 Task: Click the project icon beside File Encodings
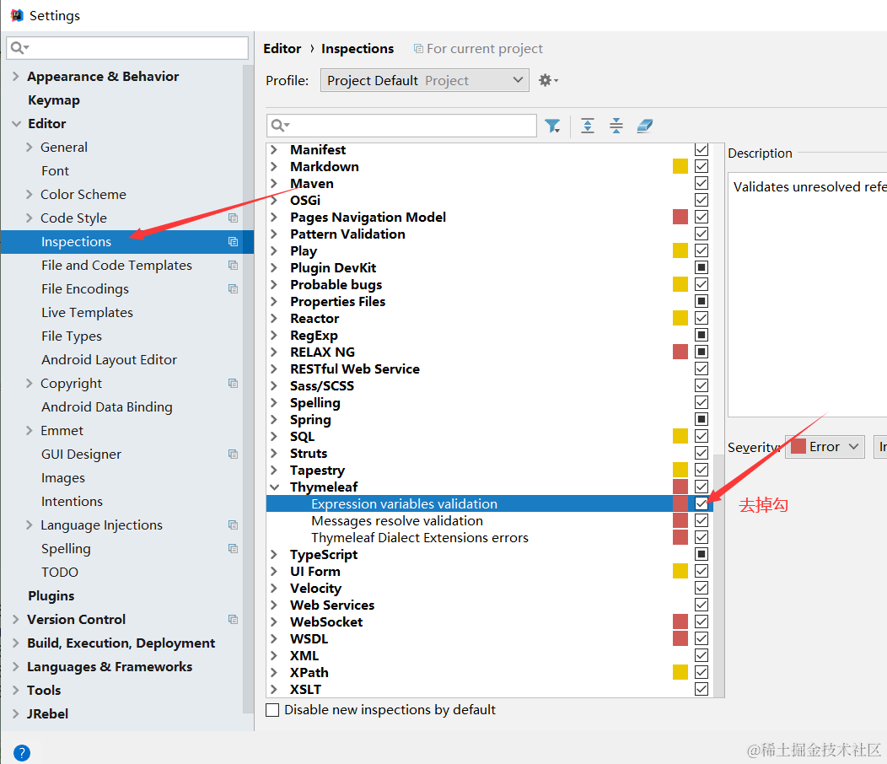[x=233, y=288]
